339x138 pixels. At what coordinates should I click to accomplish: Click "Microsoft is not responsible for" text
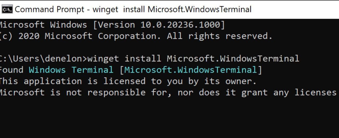coord(86,93)
